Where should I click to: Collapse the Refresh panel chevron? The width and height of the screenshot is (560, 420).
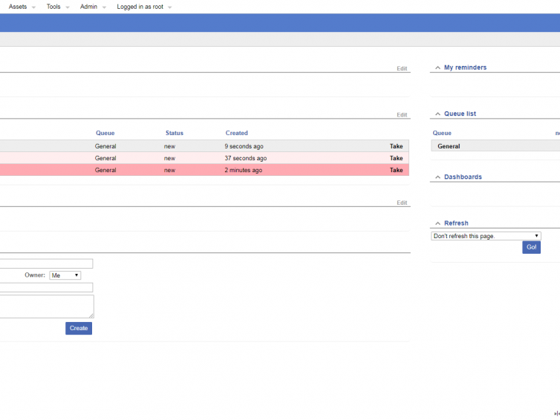pos(437,223)
